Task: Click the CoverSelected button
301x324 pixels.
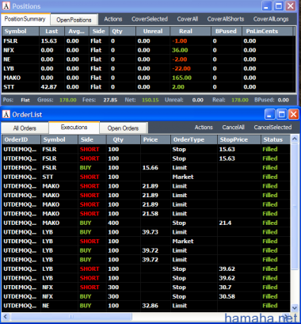Action: coord(150,19)
